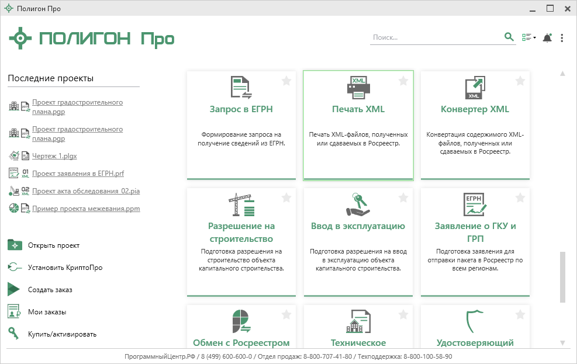The image size is (577, 364).
Task: Toggle favorite star on Запрос в ЕГРН
Action: coord(286,81)
